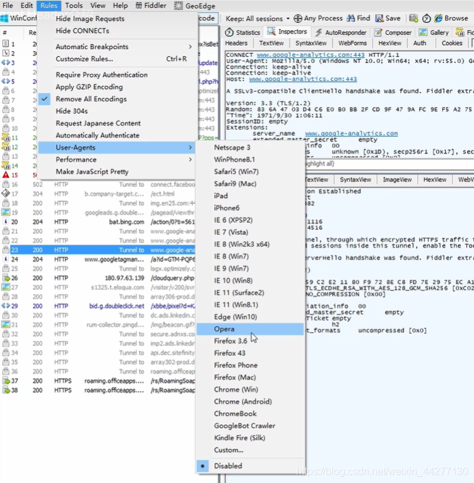The width and height of the screenshot is (474, 483).
Task: Switch to the ImageView response tab
Action: point(397,179)
